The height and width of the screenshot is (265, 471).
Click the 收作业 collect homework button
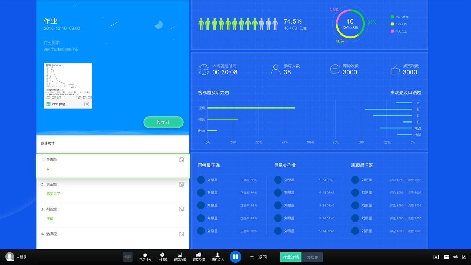[x=163, y=122]
